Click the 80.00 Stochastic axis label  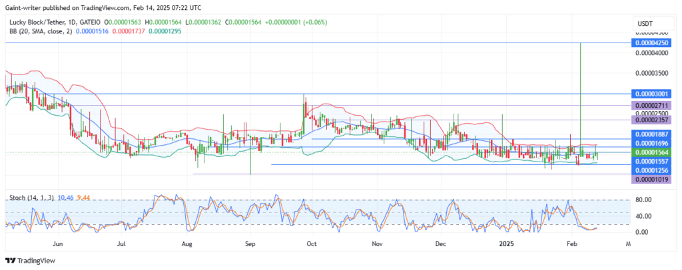643,200
